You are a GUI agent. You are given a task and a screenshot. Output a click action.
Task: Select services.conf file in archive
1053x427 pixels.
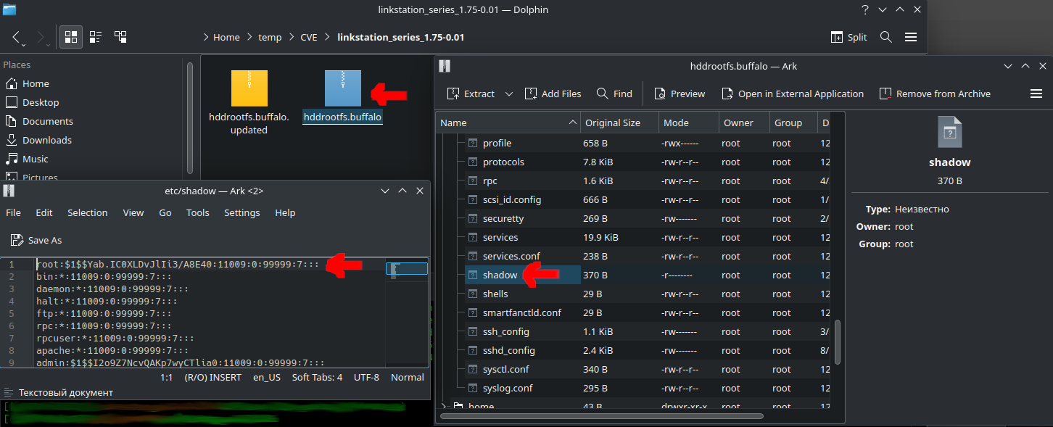pyautogui.click(x=511, y=256)
